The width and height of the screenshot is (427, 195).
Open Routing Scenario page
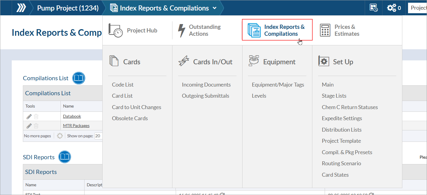(341, 163)
